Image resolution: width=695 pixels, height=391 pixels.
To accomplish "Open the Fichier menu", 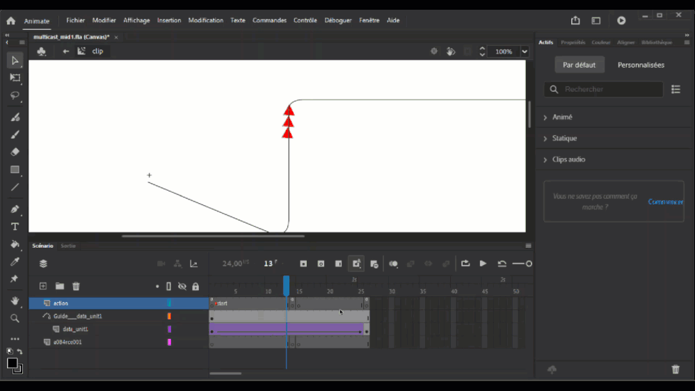I will click(x=75, y=20).
